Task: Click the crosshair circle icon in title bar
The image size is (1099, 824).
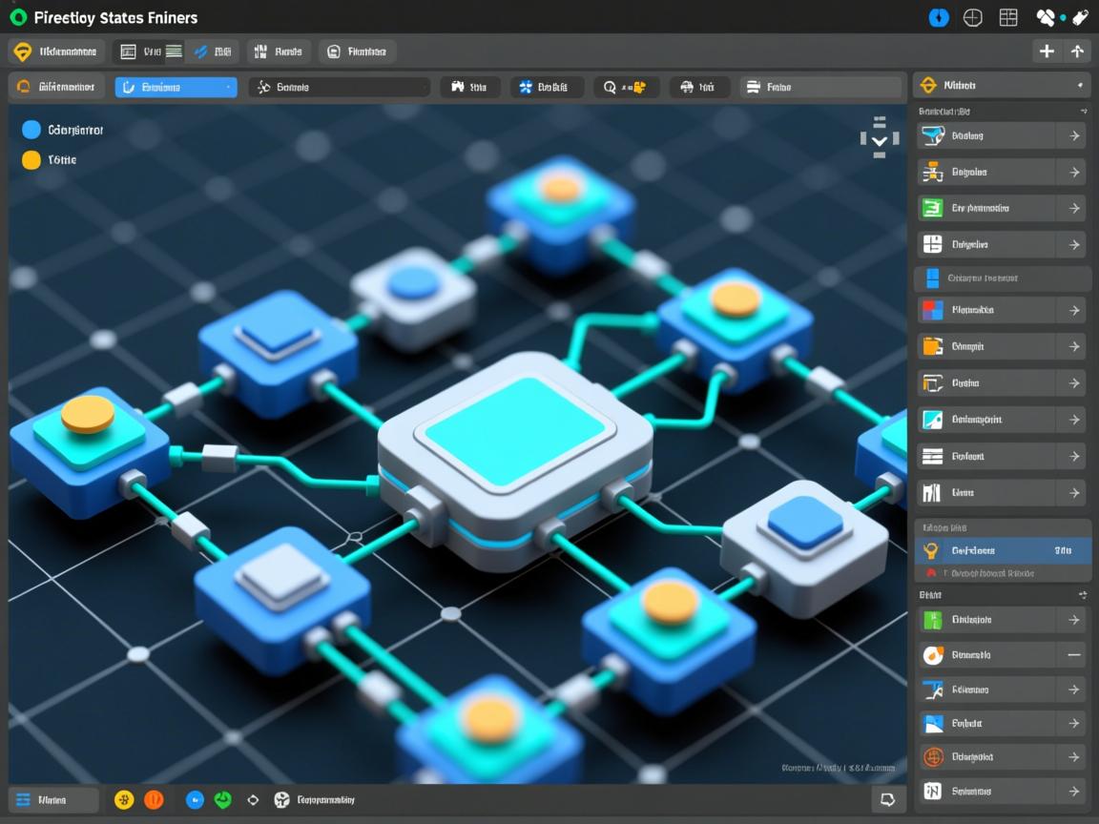Action: tap(972, 17)
